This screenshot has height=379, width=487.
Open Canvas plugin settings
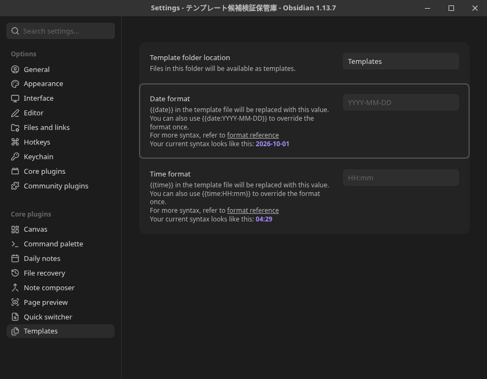click(61, 230)
